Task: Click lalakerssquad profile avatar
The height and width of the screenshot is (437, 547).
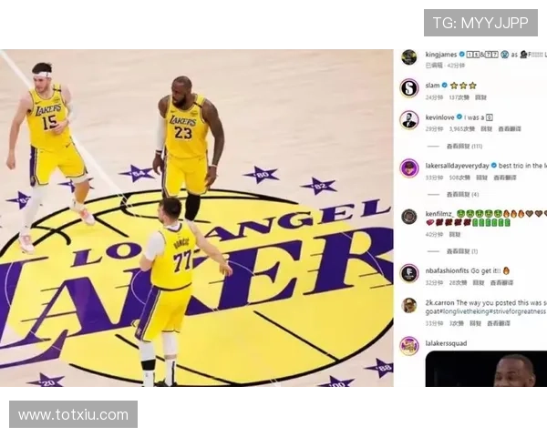Action: click(x=409, y=346)
